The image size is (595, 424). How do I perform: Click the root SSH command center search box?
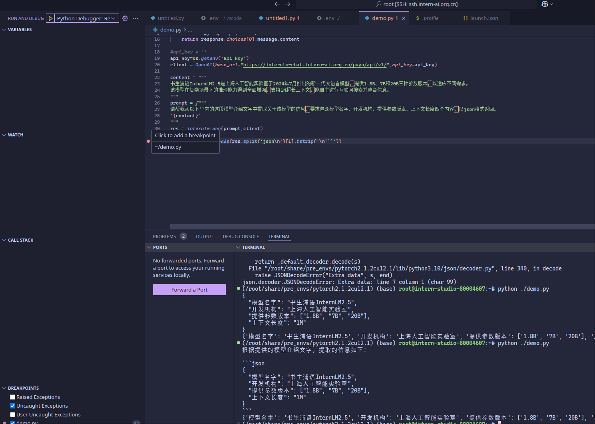(416, 4)
